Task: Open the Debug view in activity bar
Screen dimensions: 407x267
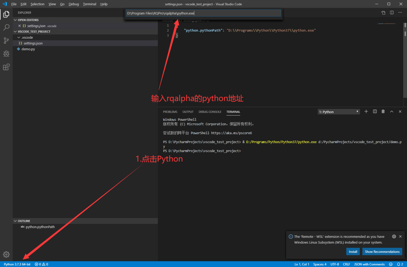Action: (x=6, y=54)
